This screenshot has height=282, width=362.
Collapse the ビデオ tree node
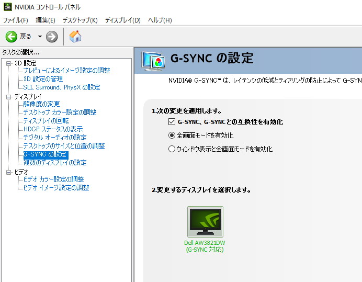pos(8,172)
